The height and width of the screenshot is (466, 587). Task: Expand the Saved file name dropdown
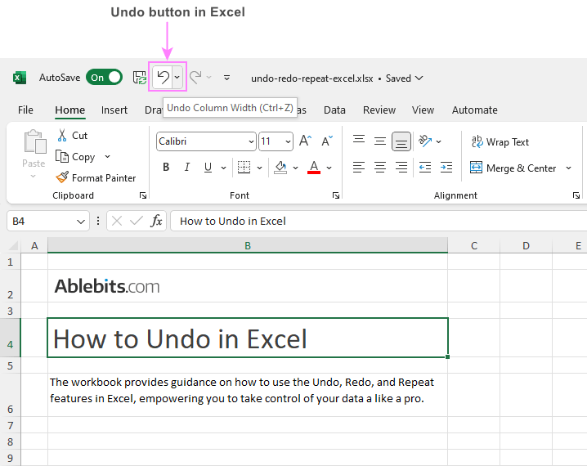tap(419, 78)
